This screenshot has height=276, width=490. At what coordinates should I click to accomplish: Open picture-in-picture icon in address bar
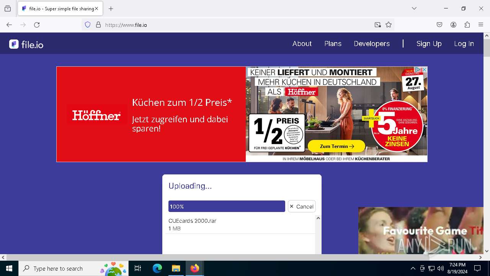tap(378, 25)
